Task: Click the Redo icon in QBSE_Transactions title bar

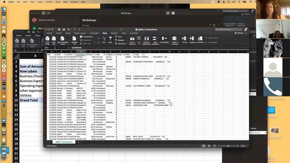Action: (74, 29)
